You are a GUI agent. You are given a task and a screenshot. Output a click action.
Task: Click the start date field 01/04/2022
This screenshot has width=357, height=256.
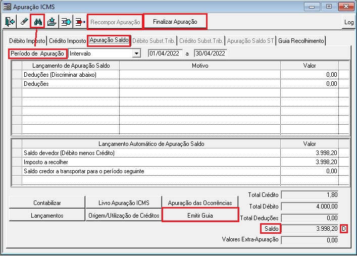click(x=165, y=54)
